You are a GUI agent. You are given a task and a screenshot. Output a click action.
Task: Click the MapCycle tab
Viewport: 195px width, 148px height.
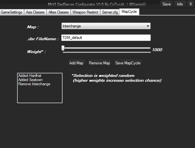(x=130, y=12)
